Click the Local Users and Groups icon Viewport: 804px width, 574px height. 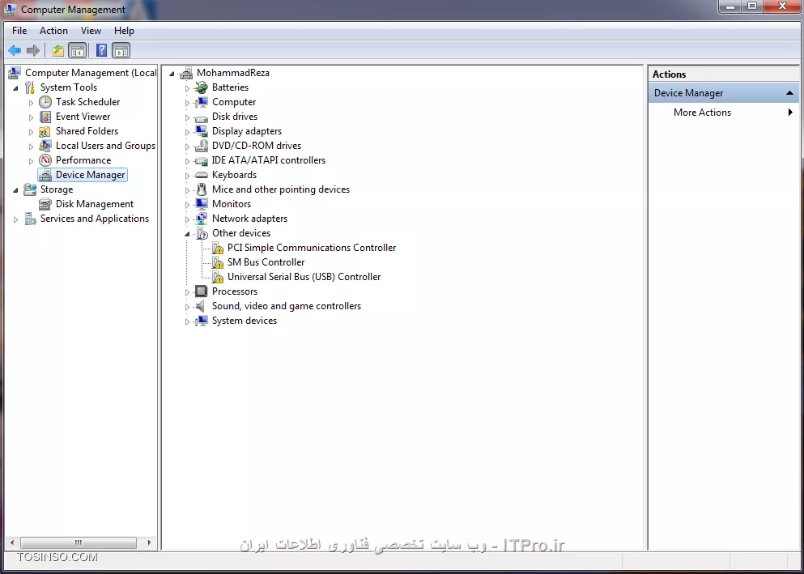45,146
